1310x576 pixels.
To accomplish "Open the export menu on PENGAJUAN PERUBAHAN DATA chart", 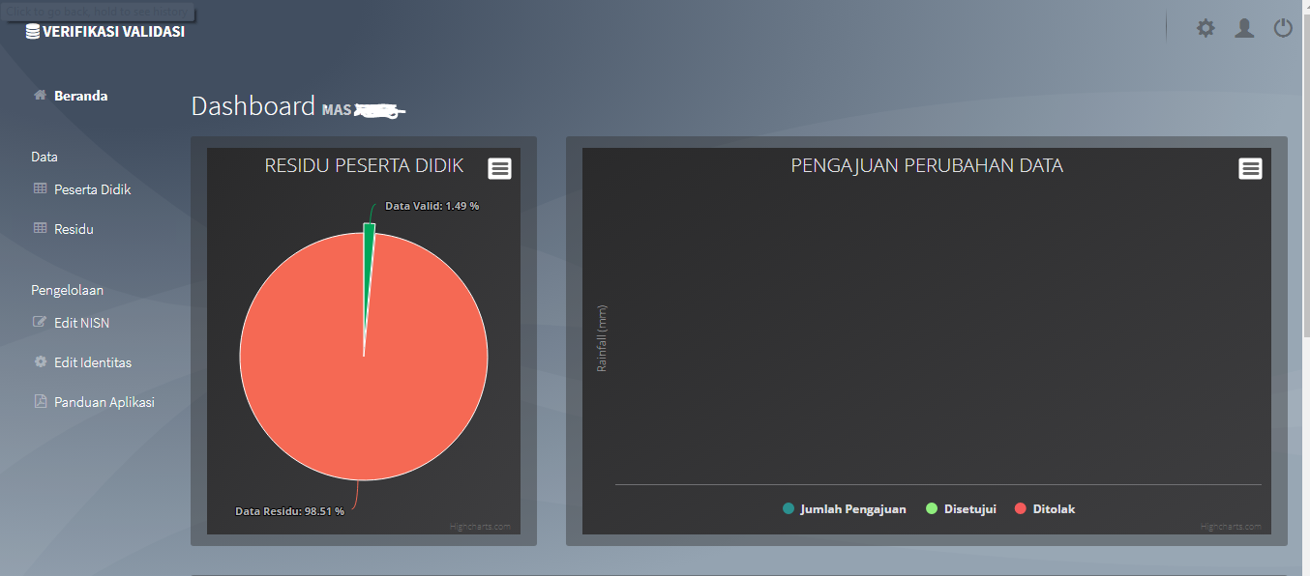I will [x=1250, y=167].
